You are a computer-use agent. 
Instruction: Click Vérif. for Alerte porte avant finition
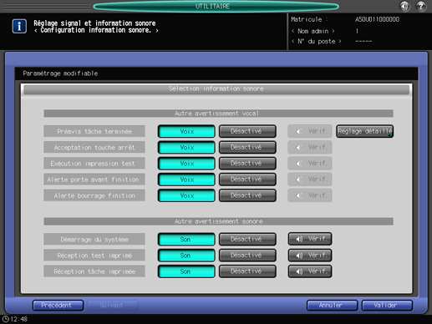310,180
